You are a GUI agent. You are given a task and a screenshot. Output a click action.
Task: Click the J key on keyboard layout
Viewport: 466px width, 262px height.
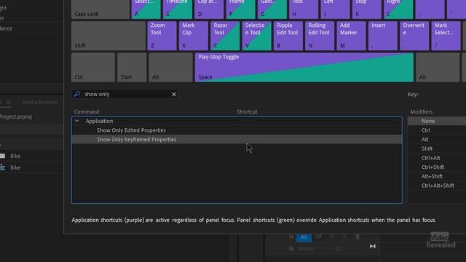coord(335,9)
